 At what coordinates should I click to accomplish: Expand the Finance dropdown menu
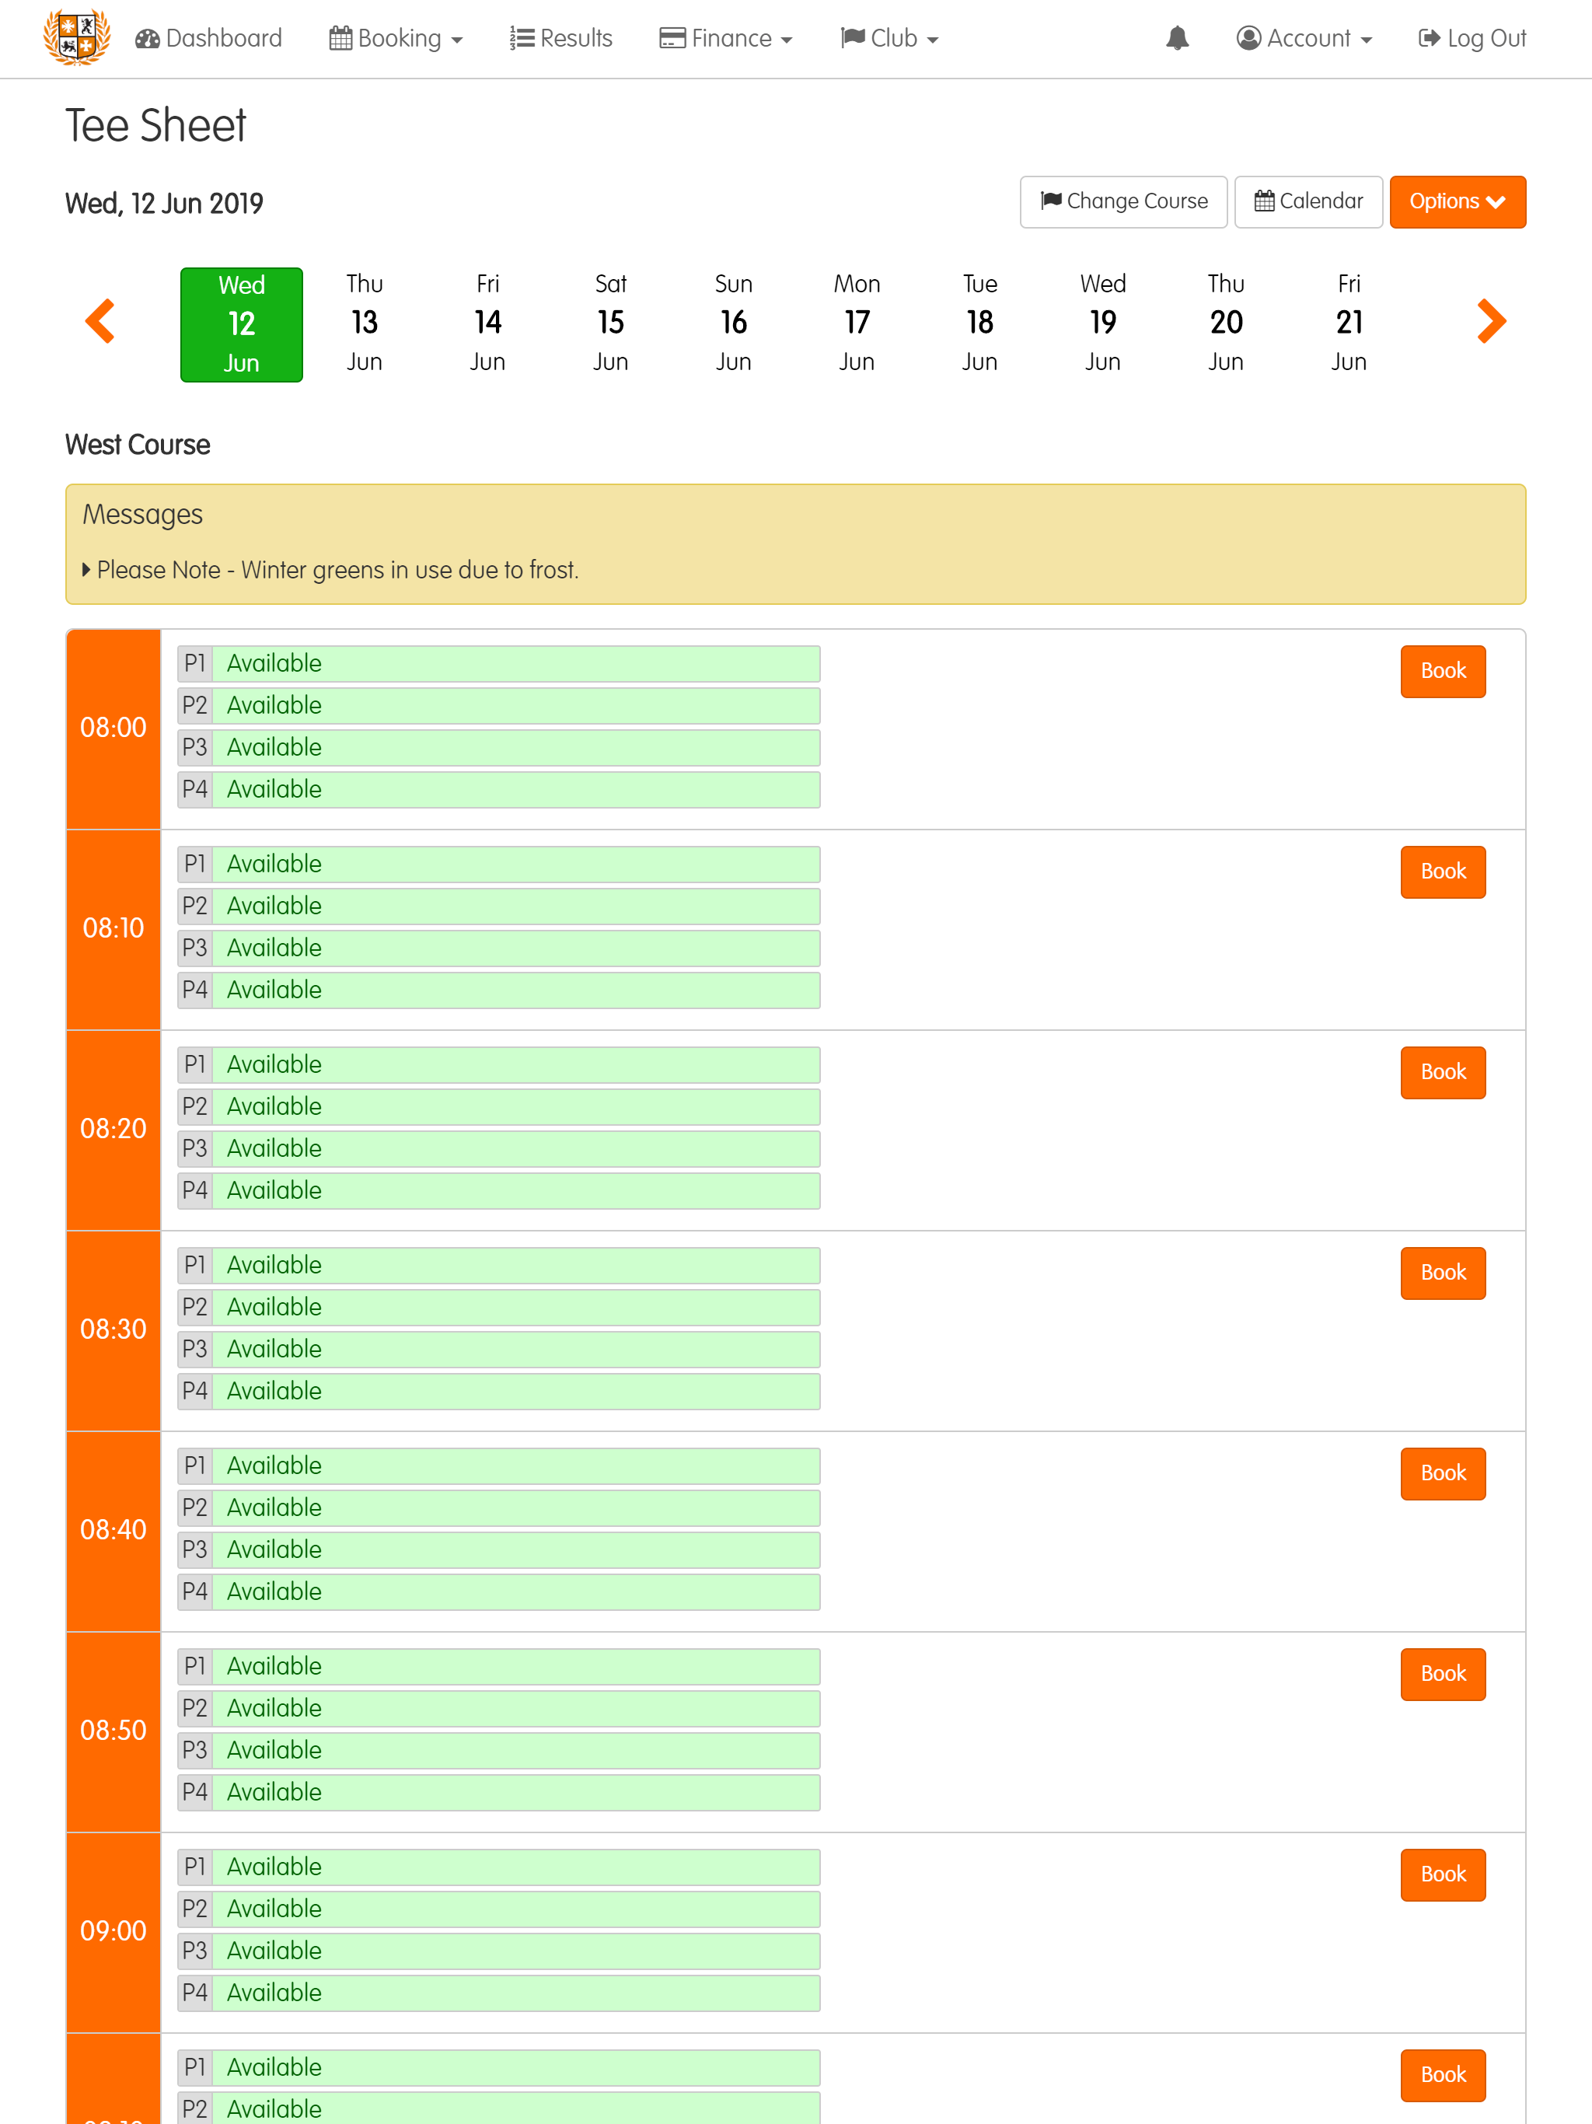point(726,38)
